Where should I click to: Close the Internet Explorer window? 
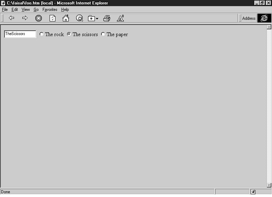tap(268, 3)
